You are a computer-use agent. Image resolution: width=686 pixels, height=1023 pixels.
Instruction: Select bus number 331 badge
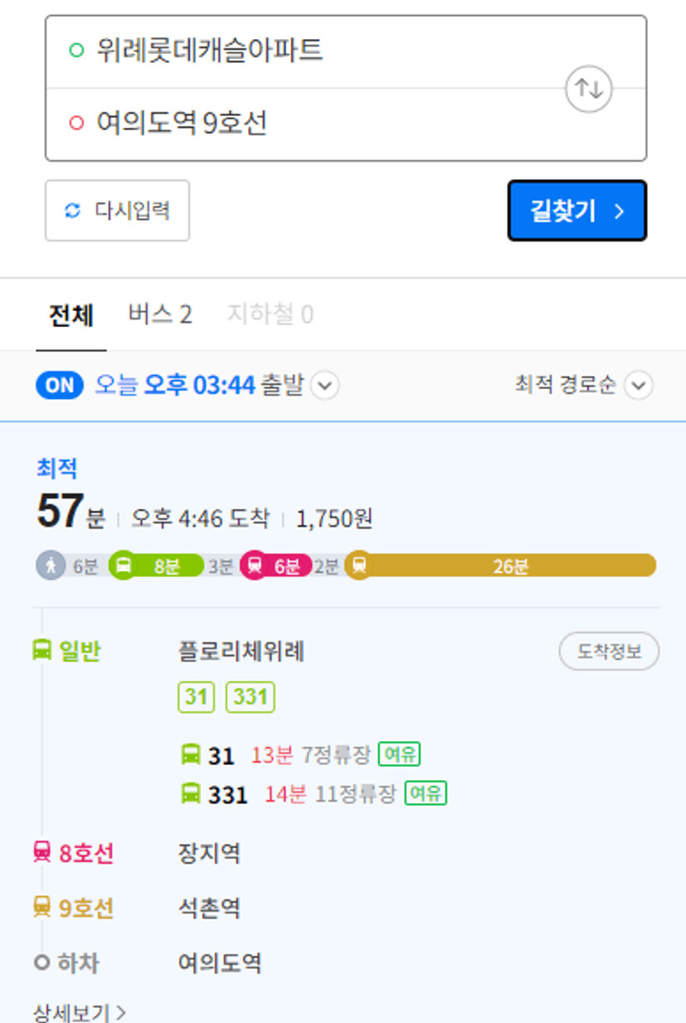click(x=251, y=697)
